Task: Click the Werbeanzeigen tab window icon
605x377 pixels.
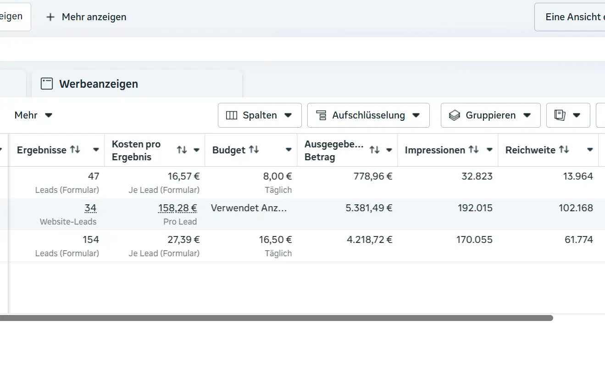Action: click(x=47, y=84)
